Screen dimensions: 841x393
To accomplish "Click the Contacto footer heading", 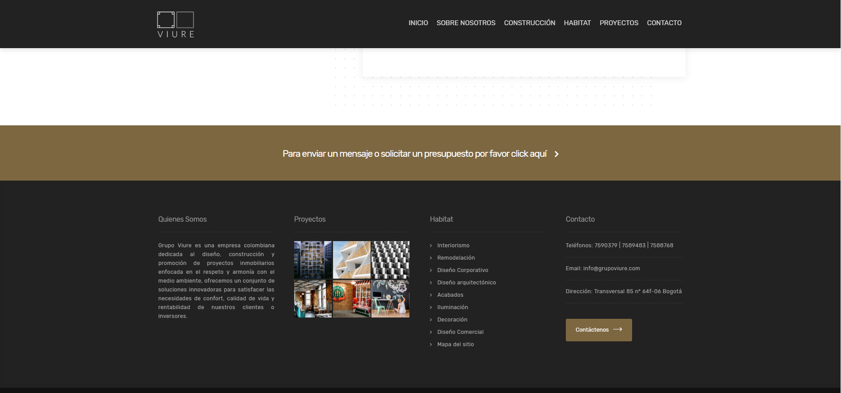I will click(580, 219).
